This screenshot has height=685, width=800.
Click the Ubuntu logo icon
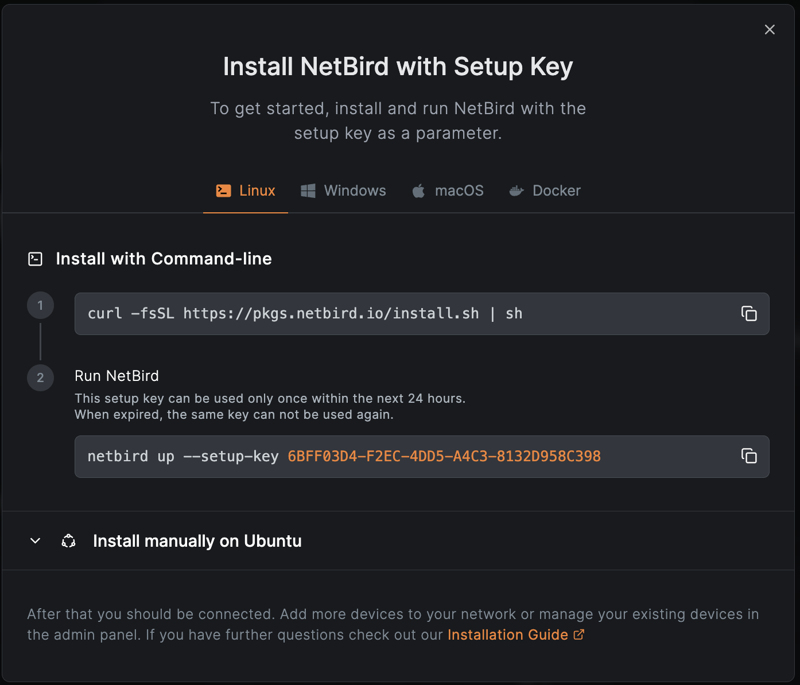pyautogui.click(x=68, y=540)
